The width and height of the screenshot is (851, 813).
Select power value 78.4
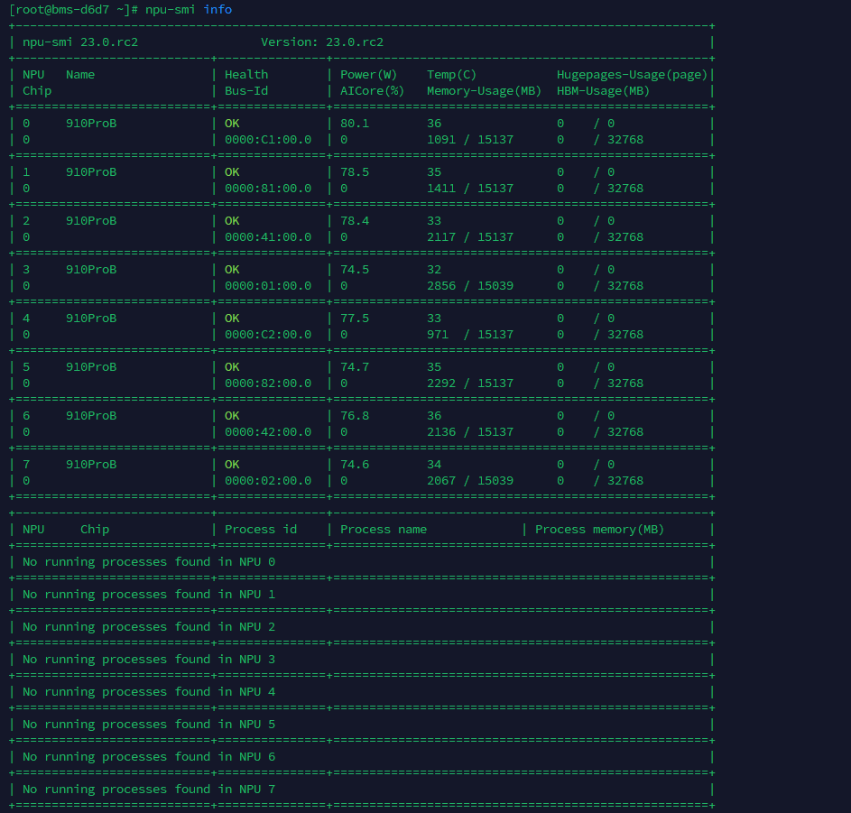pos(355,221)
